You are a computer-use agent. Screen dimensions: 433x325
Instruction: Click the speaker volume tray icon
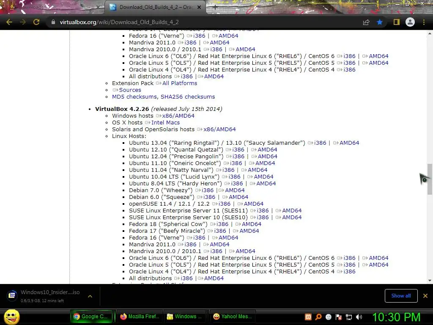(x=359, y=317)
